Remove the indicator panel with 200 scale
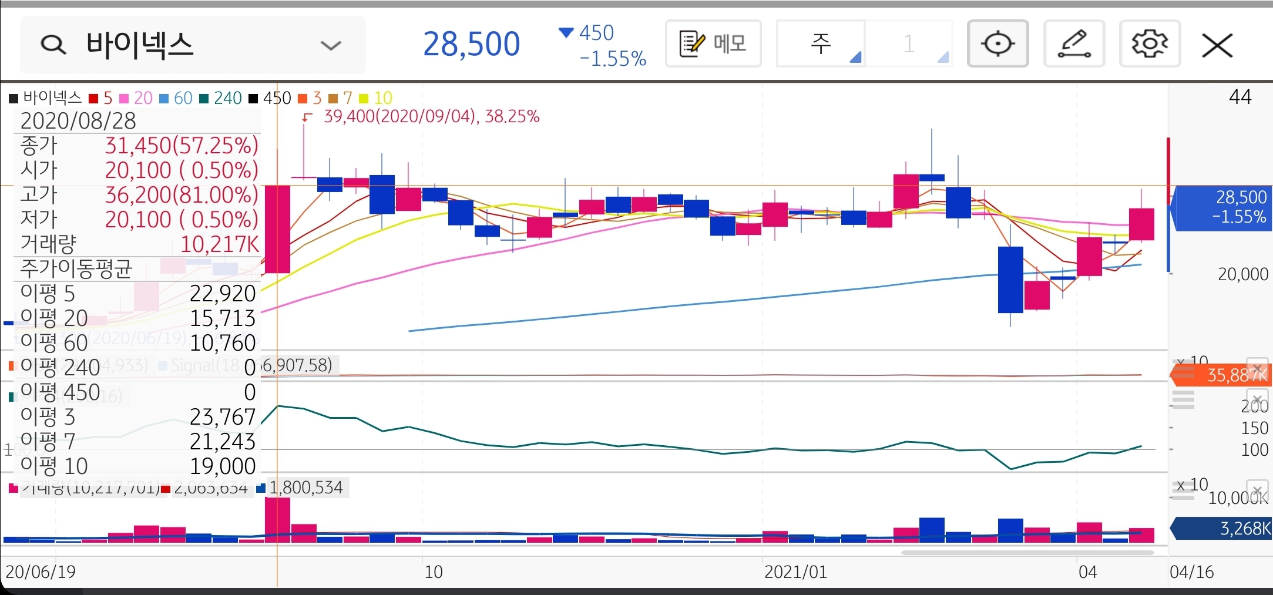Screen dimensions: 1273x595 pos(1257,399)
